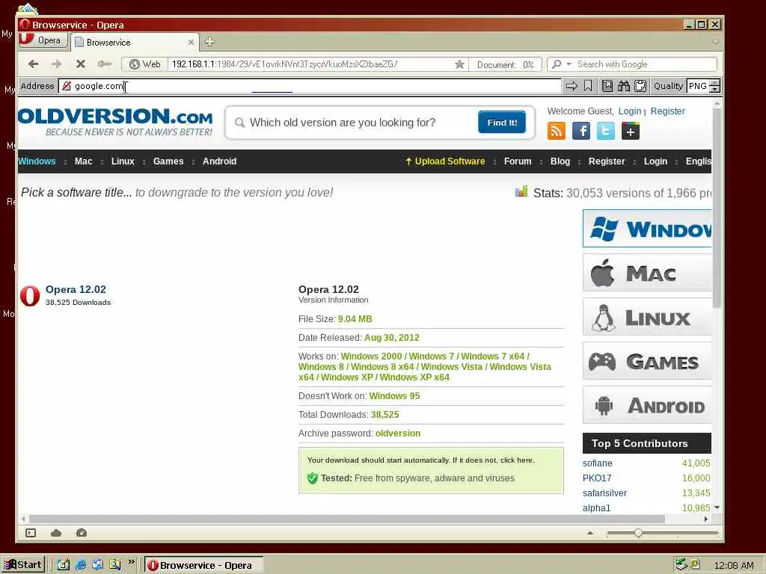Screen dimensions: 766x574
Task: Click the Show Desktop quick launch icon
Action: 64,565
